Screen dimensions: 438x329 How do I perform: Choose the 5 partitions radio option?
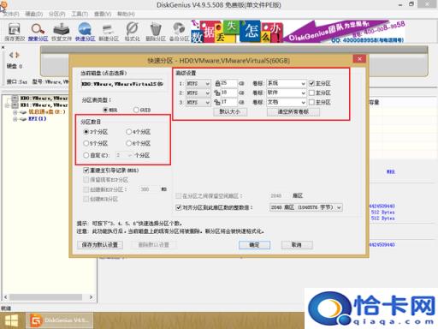pos(86,143)
